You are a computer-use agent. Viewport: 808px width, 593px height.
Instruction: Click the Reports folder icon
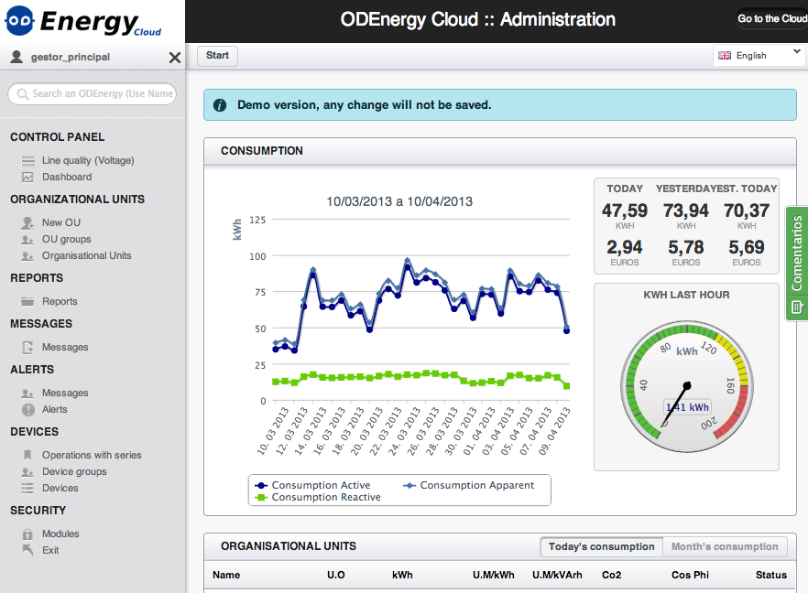click(x=27, y=302)
